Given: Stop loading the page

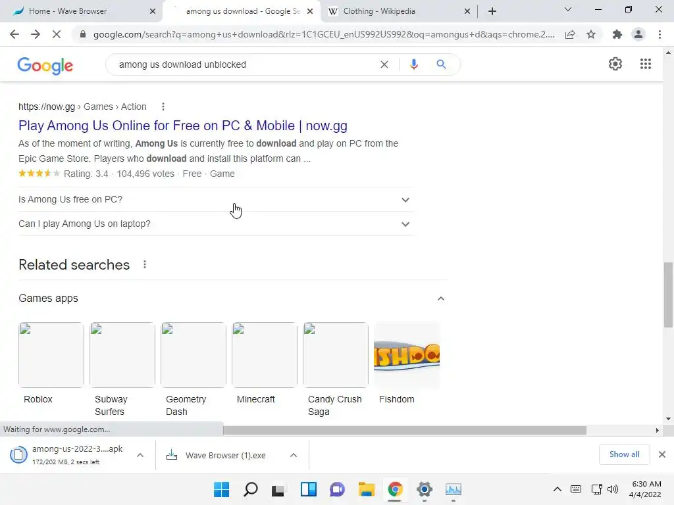Looking at the screenshot, I should click(57, 34).
